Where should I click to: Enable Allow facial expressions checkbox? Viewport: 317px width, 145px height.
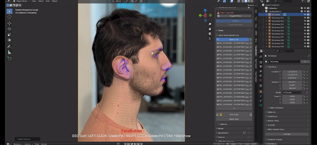click(217, 35)
